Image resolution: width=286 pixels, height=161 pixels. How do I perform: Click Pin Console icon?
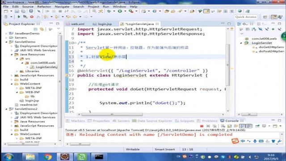pos(257,126)
